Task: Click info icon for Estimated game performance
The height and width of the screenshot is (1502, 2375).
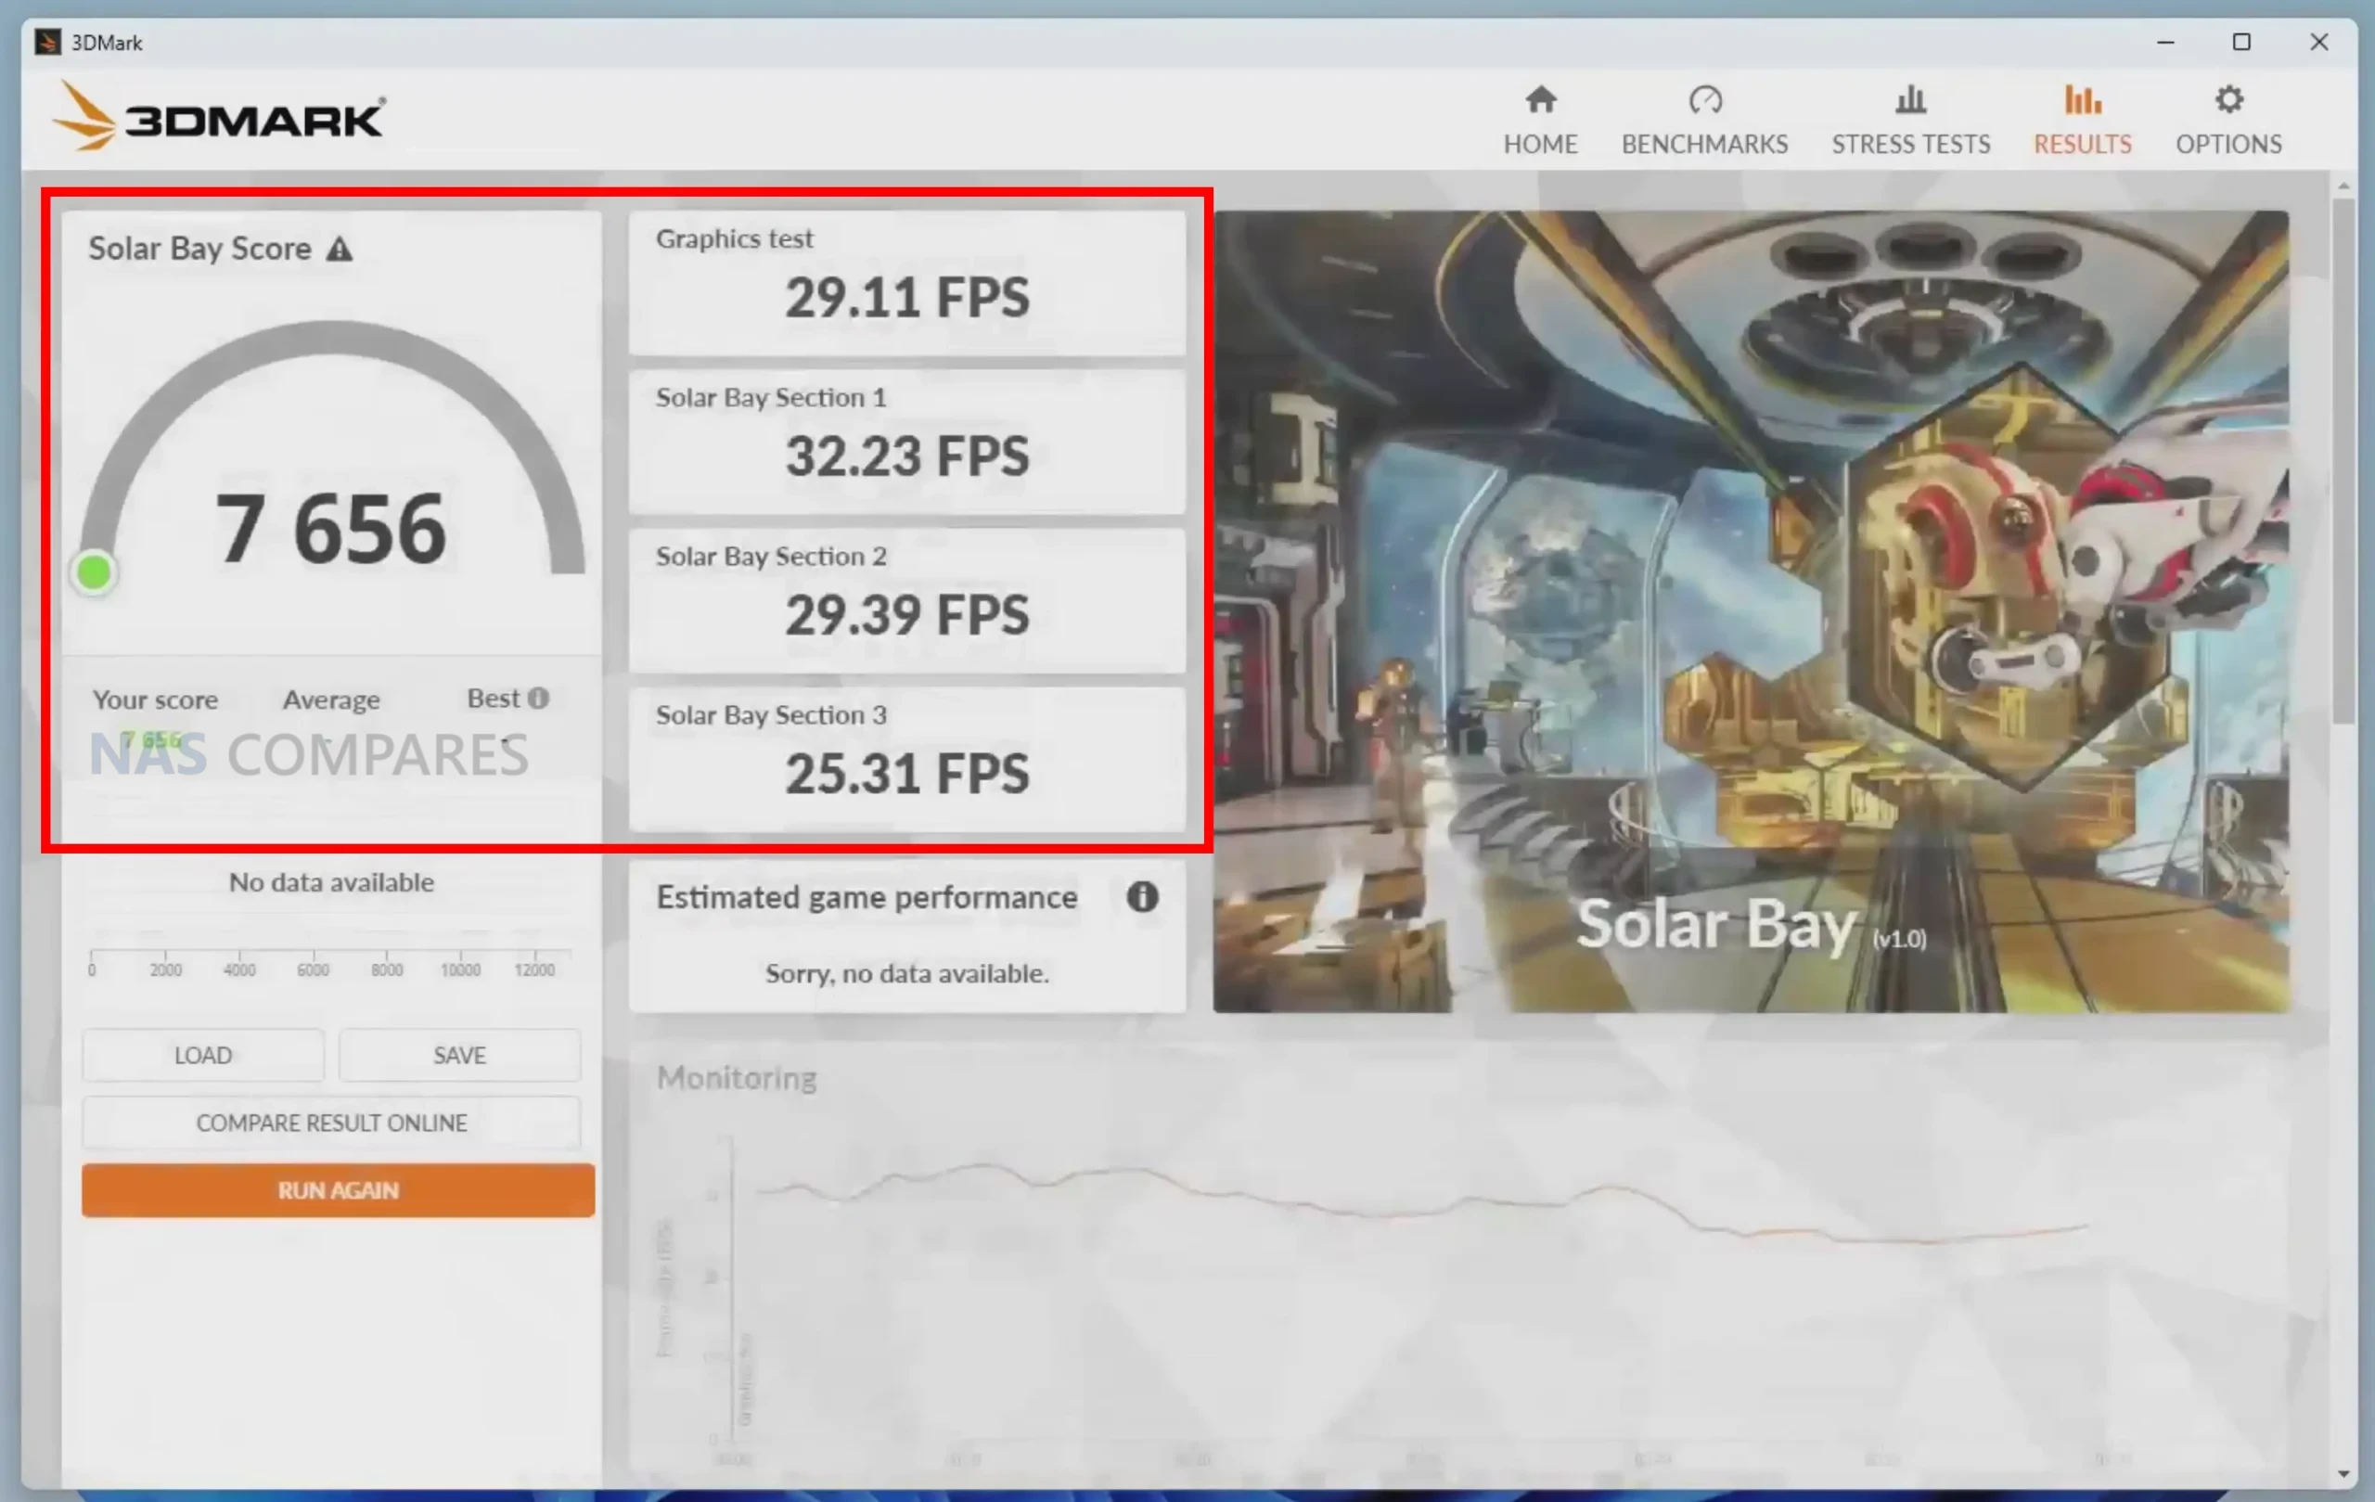Action: tap(1142, 896)
